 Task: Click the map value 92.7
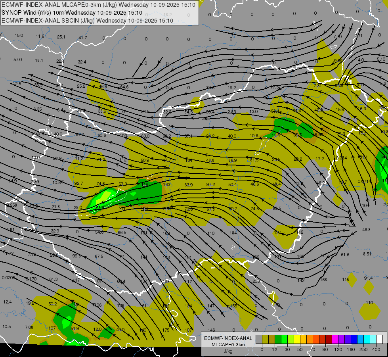pyautogui.click(x=78, y=183)
